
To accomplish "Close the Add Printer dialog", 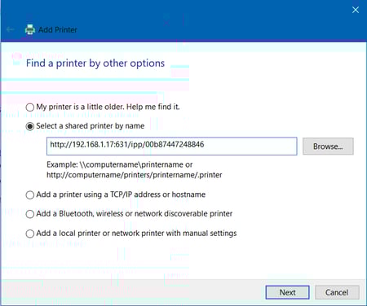I will 356,10.
